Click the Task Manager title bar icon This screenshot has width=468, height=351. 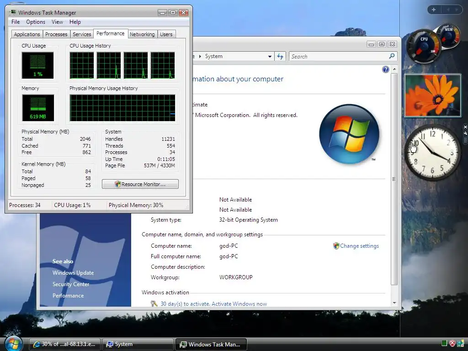click(x=13, y=12)
